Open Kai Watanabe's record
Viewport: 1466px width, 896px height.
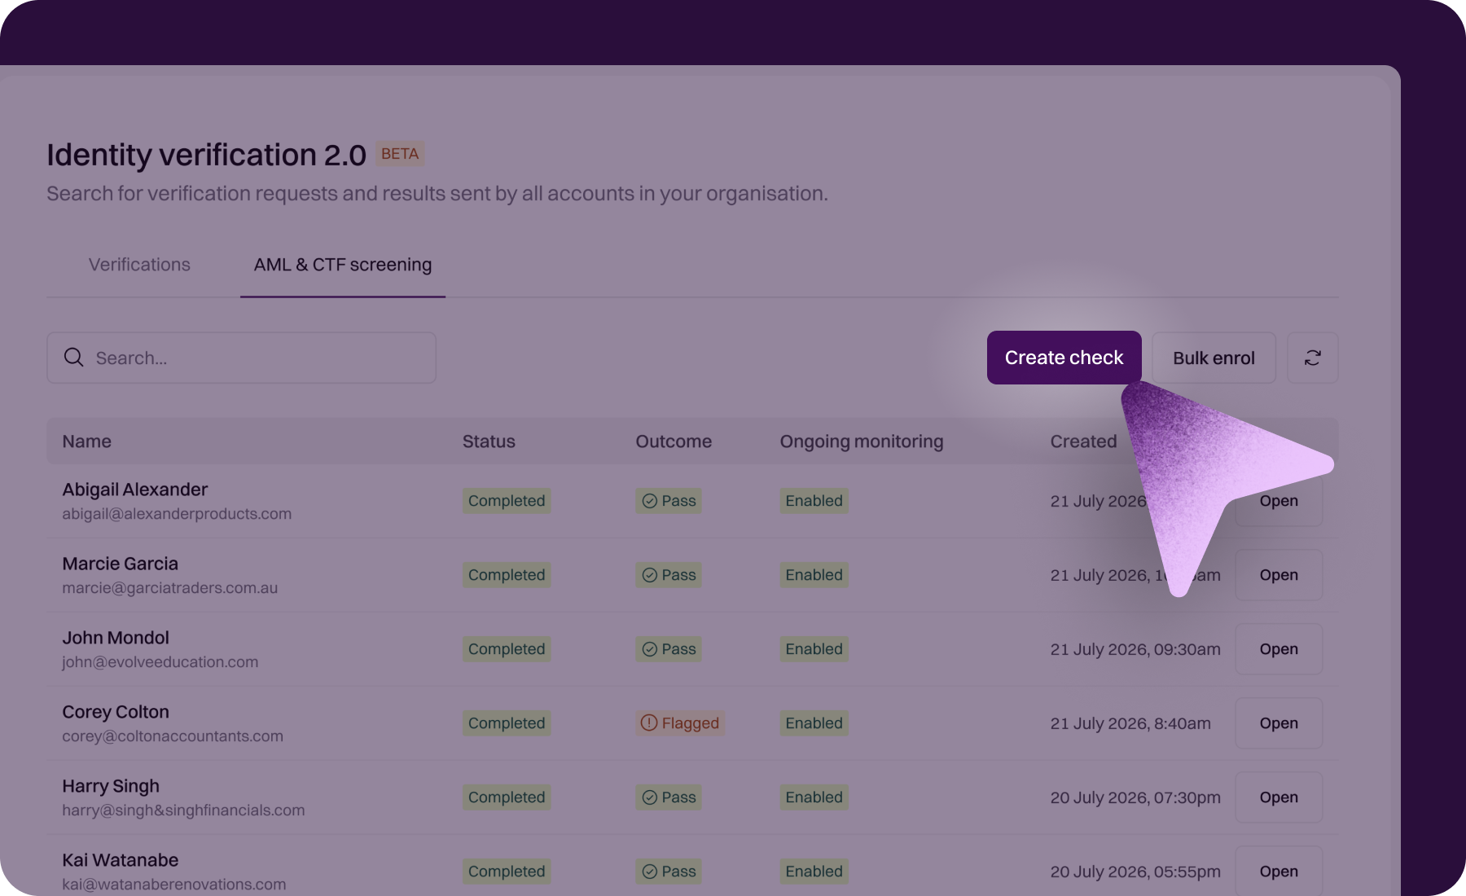click(x=1279, y=871)
